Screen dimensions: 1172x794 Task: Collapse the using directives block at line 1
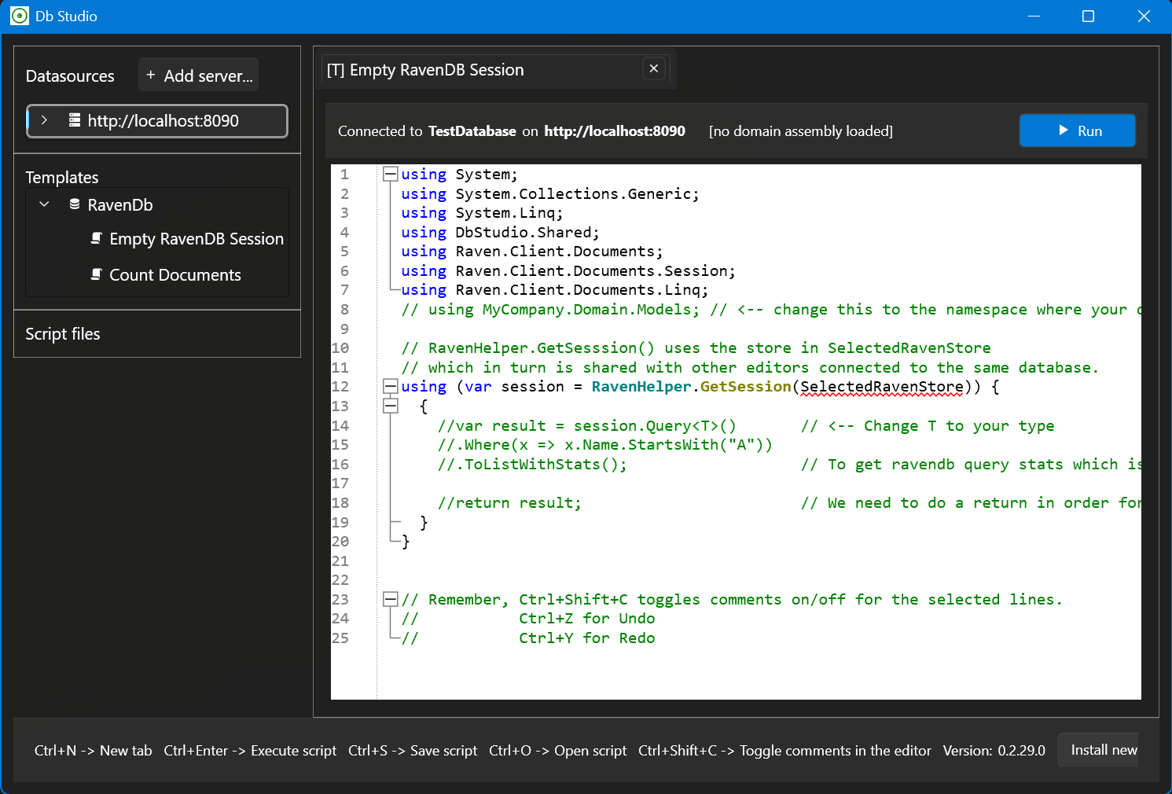(x=390, y=175)
